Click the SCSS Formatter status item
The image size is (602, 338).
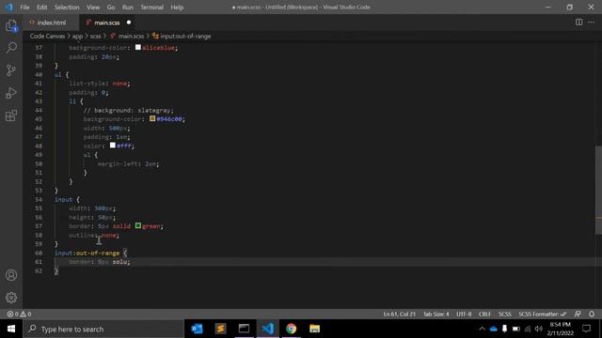pos(543,314)
